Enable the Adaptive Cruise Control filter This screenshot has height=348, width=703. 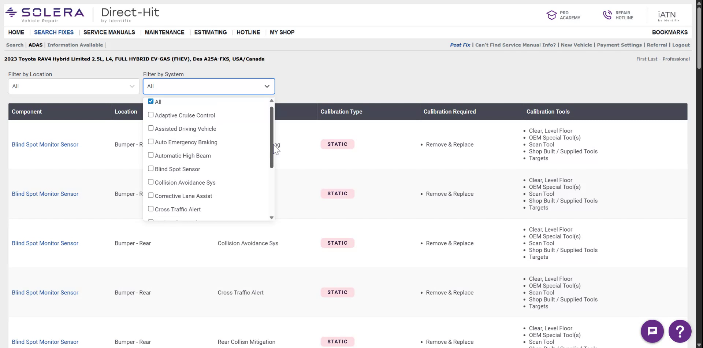[x=150, y=114]
